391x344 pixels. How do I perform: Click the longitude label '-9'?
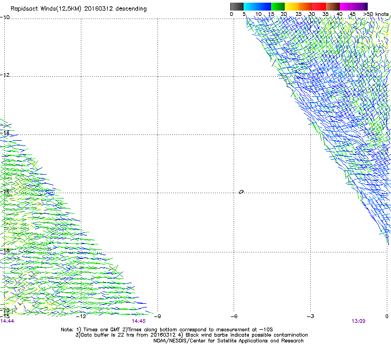tap(157, 316)
